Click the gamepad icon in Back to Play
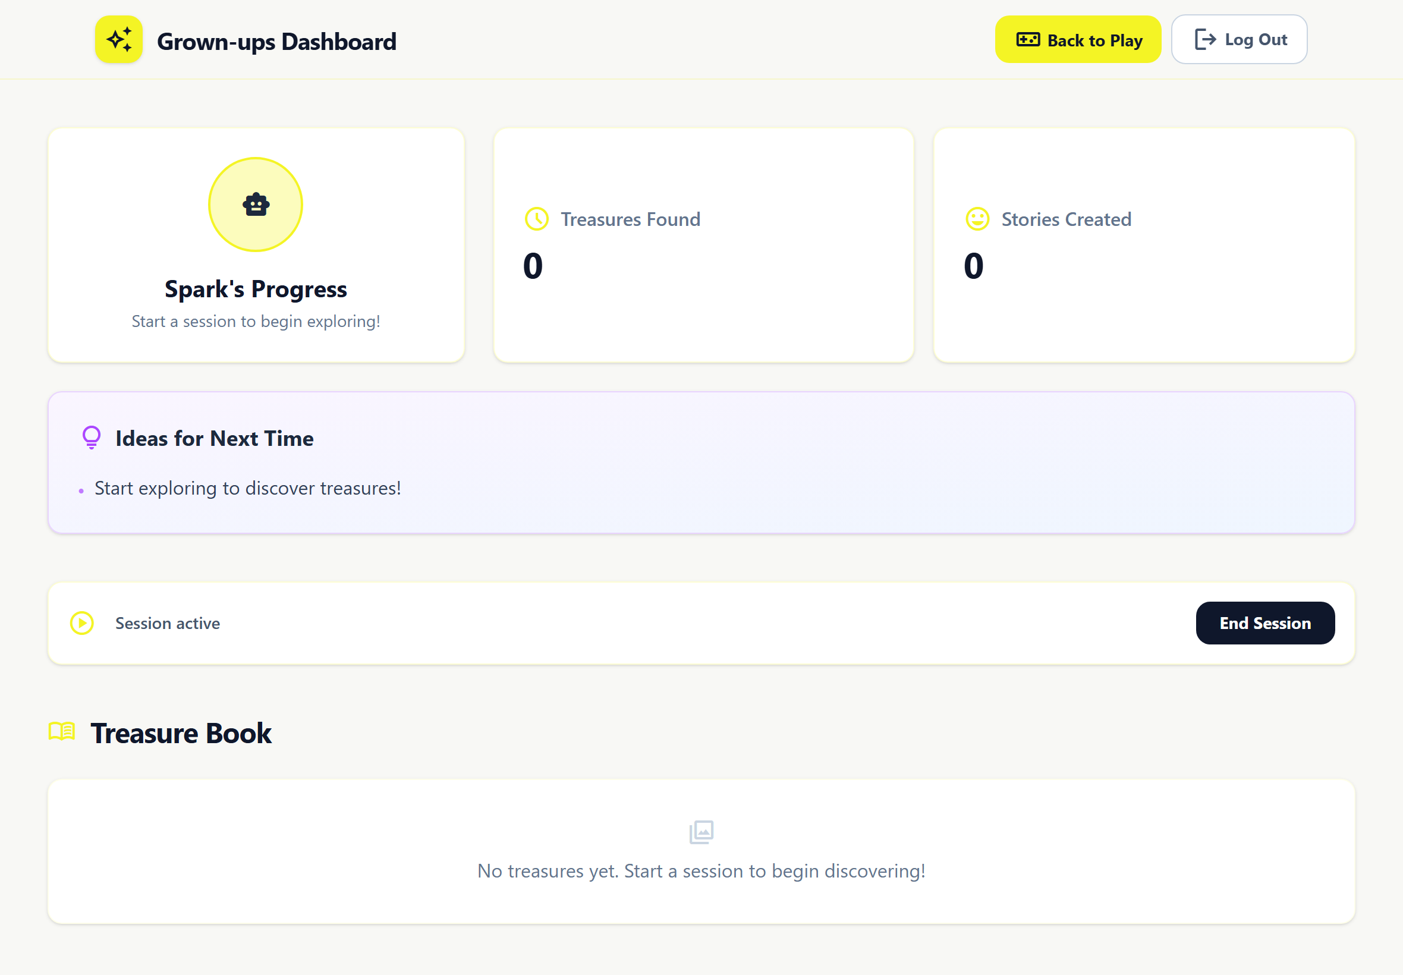The width and height of the screenshot is (1403, 975). (1027, 40)
